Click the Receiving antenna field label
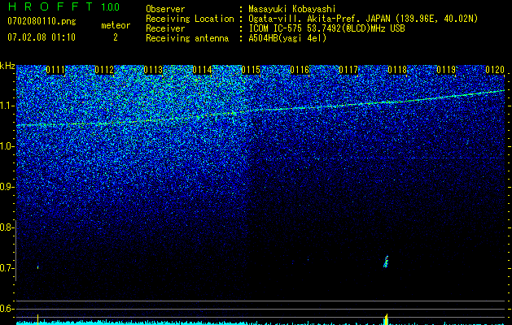This screenshot has height=325, width=512. pyautogui.click(x=187, y=38)
